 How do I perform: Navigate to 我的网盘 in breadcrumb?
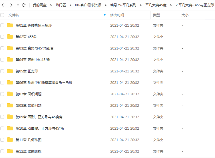[40, 5]
